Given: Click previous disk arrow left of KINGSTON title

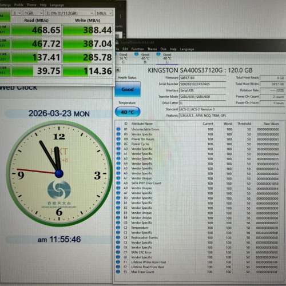Looking at the screenshot, I should coord(118,70).
